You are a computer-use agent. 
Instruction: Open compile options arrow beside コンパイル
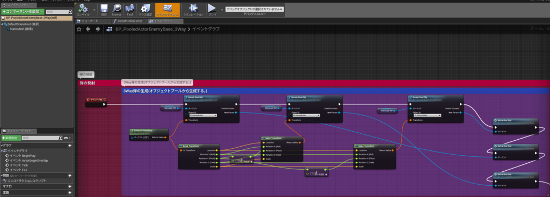pos(95,10)
